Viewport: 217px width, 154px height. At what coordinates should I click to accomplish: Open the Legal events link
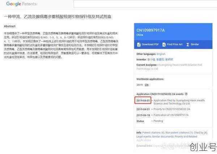point(144,136)
